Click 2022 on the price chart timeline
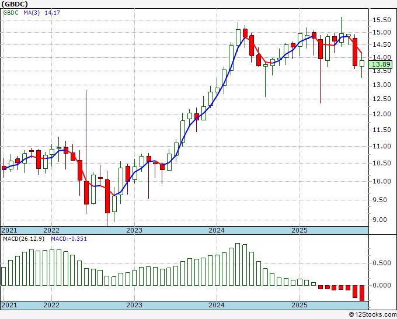397x319 pixels. coord(51,230)
